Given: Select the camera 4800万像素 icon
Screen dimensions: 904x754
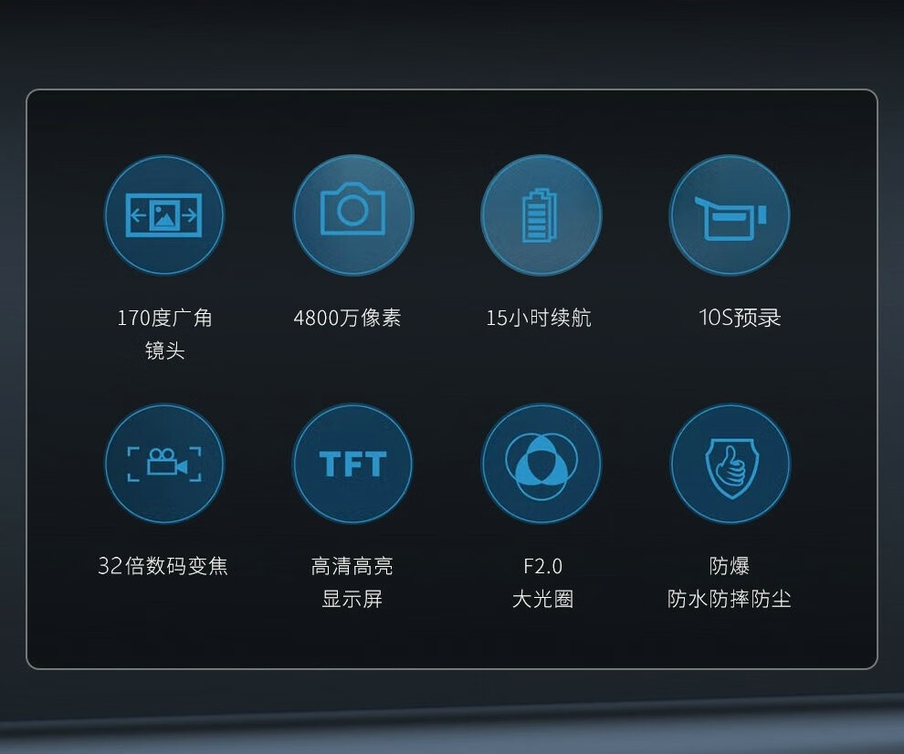Looking at the screenshot, I should [x=352, y=215].
